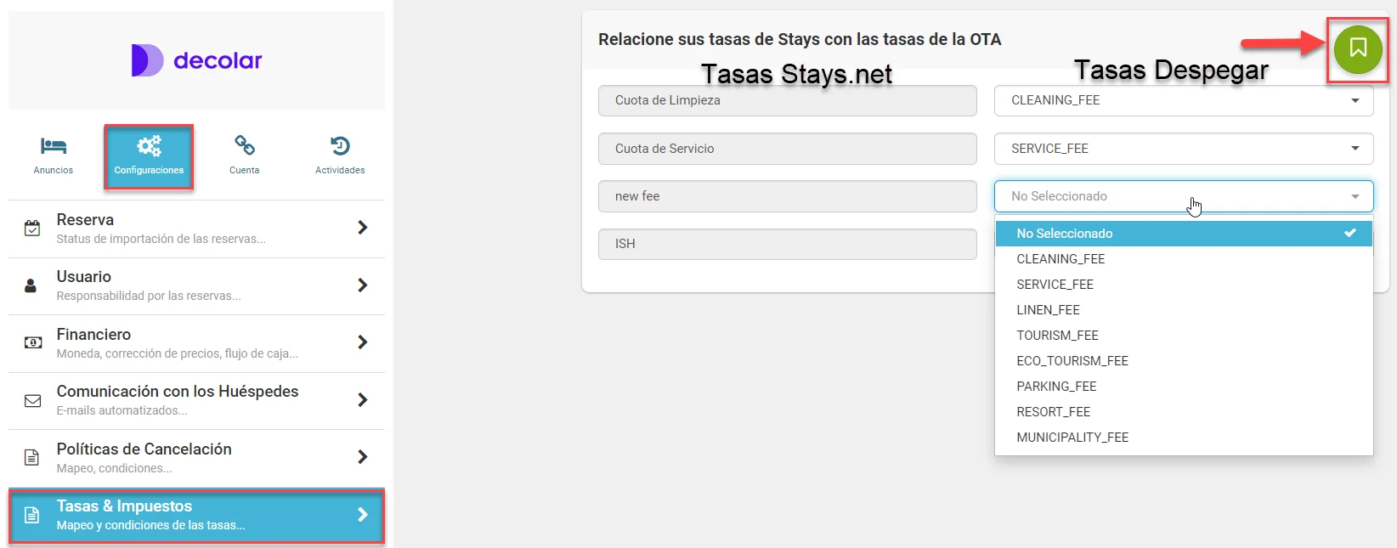The image size is (1397, 548).
Task: Click the text 'Responsabilidad por las reservas...'
Action: [149, 296]
